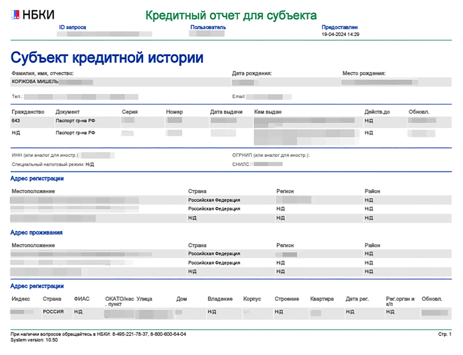Click the Место рождения label

pyautogui.click(x=364, y=73)
